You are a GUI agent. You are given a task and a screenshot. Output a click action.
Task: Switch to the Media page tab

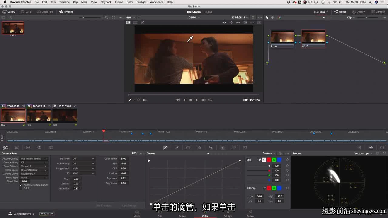(x=137, y=214)
